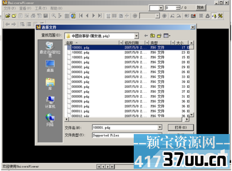Image resolution: width=232 pixels, height=171 pixels.
Task: Open the view menu dropdown in dialog
Action: (167, 36)
